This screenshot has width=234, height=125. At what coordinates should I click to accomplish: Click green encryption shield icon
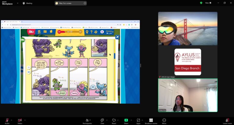tap(201, 3)
